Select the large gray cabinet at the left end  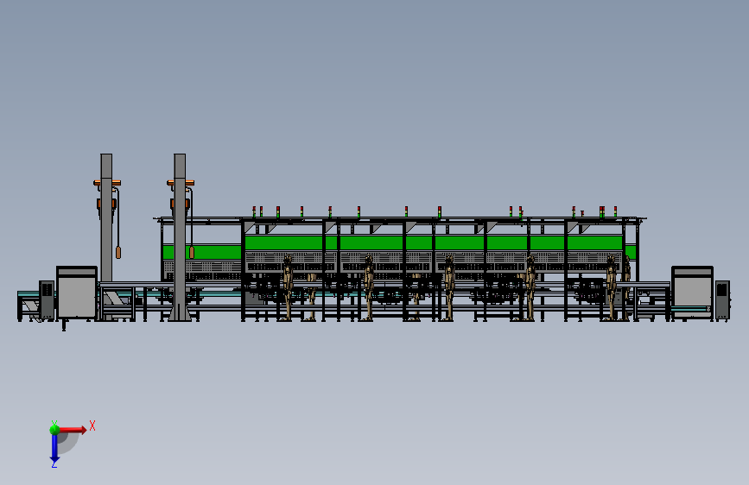click(77, 293)
